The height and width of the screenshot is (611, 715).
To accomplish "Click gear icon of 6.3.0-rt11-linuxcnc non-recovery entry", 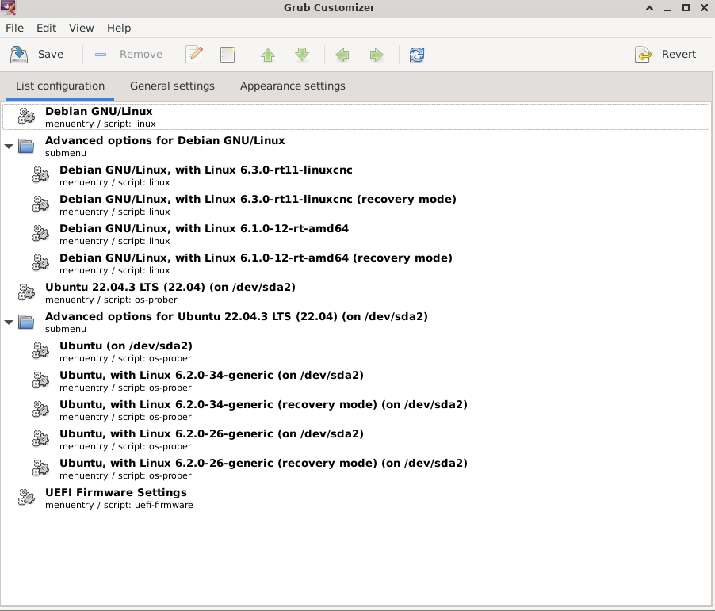I will point(40,175).
